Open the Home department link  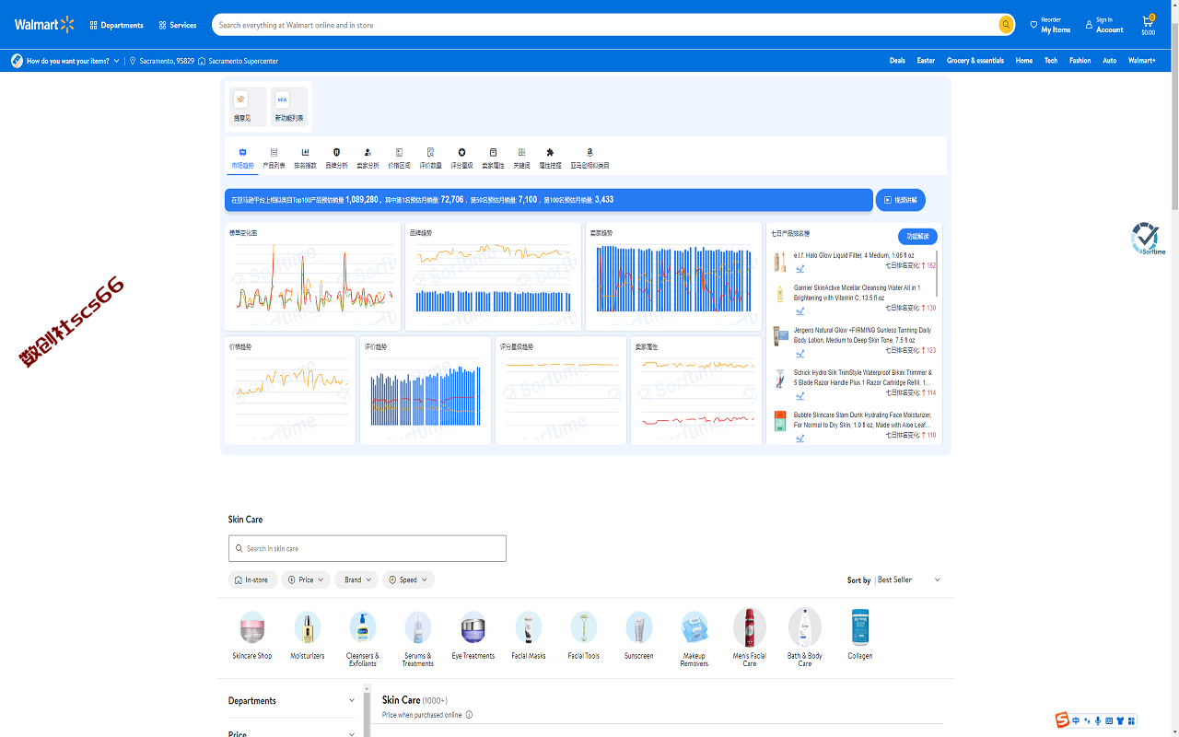[1024, 61]
